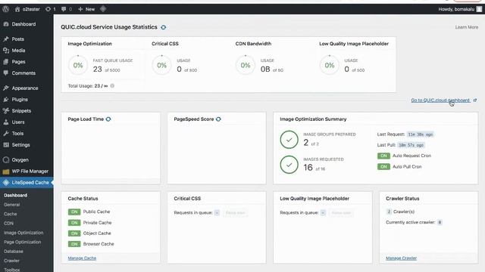Open the o2tester site home link
This screenshot has height=272, width=485.
coord(27,9)
